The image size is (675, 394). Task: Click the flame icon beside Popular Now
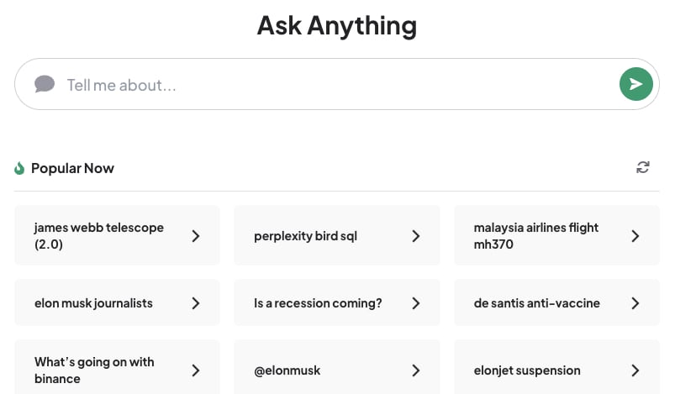19,168
